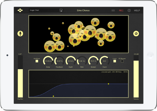Start recording with REC
157x111 pixels.
pyautogui.click(x=121, y=11)
